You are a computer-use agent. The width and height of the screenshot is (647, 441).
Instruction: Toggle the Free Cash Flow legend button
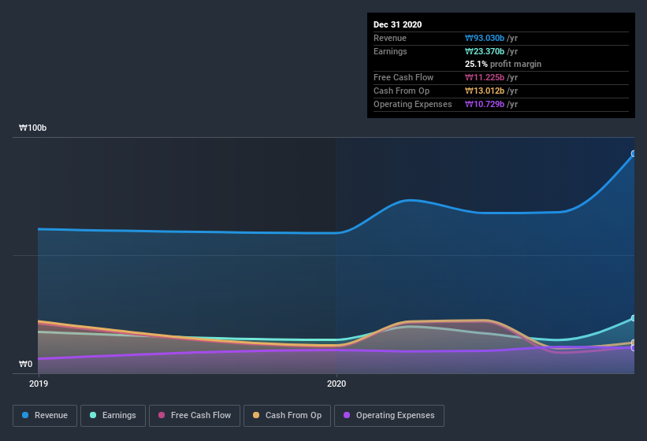pos(195,416)
